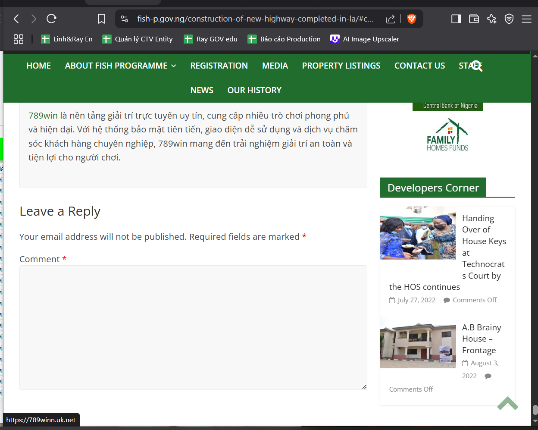The height and width of the screenshot is (430, 538).
Task: Reload the page with the refresh icon
Action: pyautogui.click(x=52, y=19)
